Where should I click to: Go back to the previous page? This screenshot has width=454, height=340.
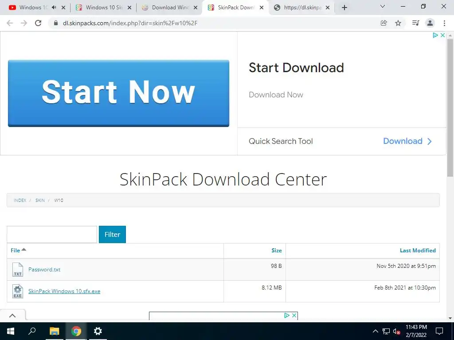click(10, 23)
